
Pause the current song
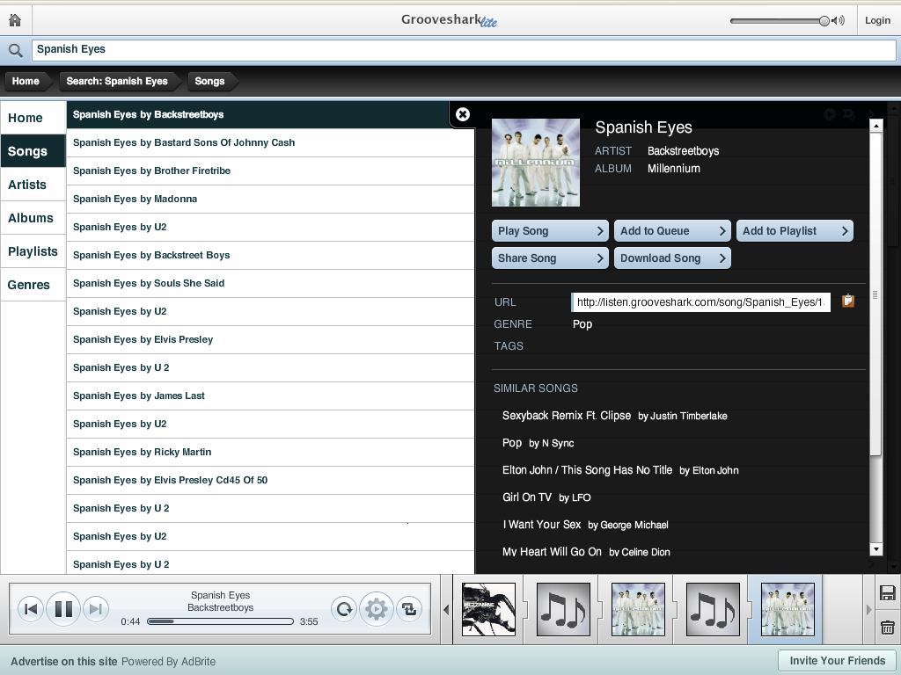[x=63, y=608]
